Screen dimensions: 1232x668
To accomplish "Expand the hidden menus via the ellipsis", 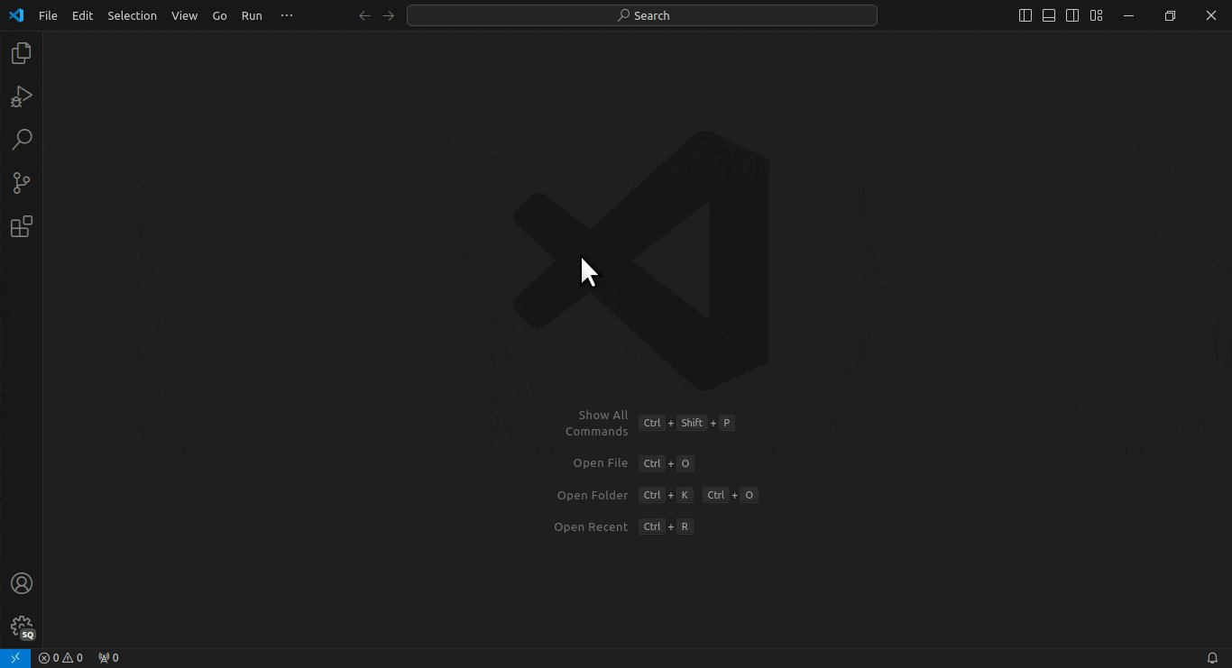I will (x=287, y=15).
